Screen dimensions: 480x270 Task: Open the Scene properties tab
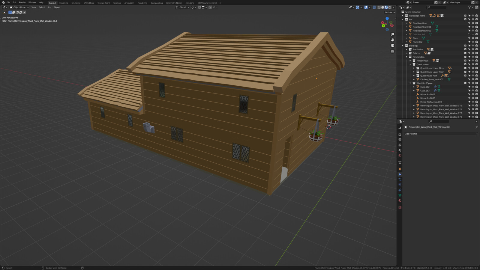[400, 150]
